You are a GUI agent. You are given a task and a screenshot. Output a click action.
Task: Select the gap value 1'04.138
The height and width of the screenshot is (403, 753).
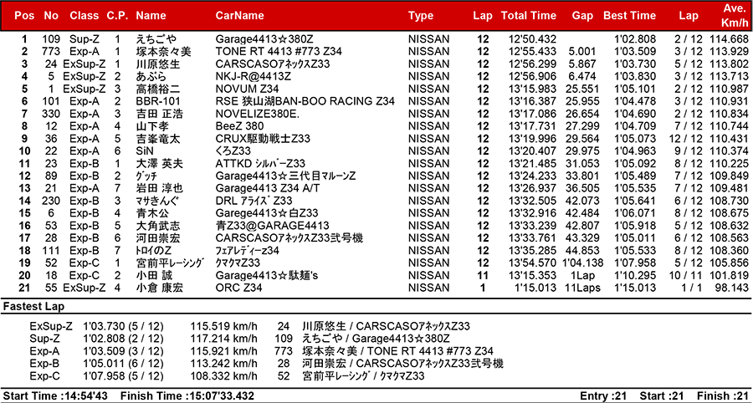point(582,264)
